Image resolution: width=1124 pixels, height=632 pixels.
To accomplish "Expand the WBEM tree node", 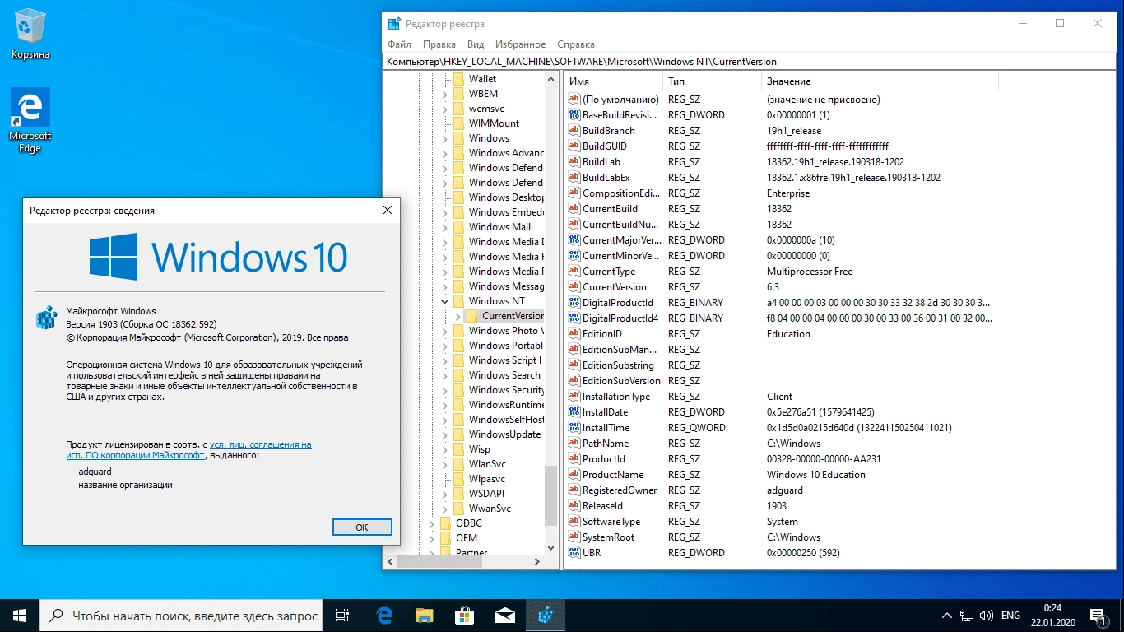I will (x=445, y=93).
